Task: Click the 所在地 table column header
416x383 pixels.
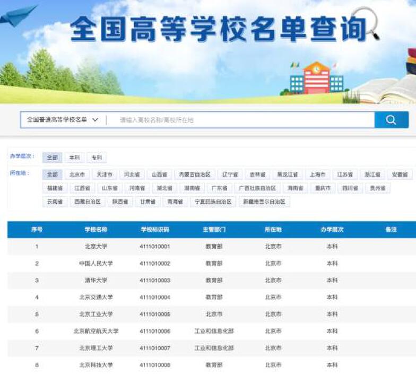Action: click(x=273, y=230)
